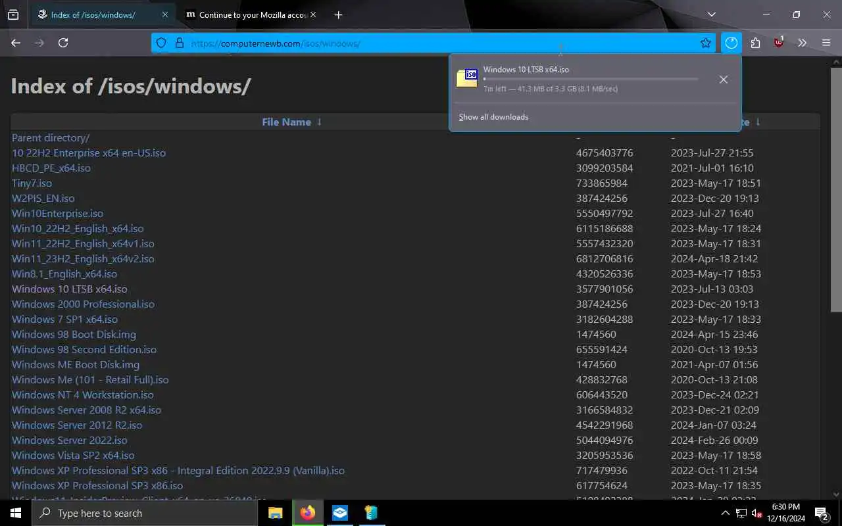This screenshot has height=526, width=842.
Task: Click Windows 10 LTSB x64.iso link
Action: pyautogui.click(x=70, y=289)
